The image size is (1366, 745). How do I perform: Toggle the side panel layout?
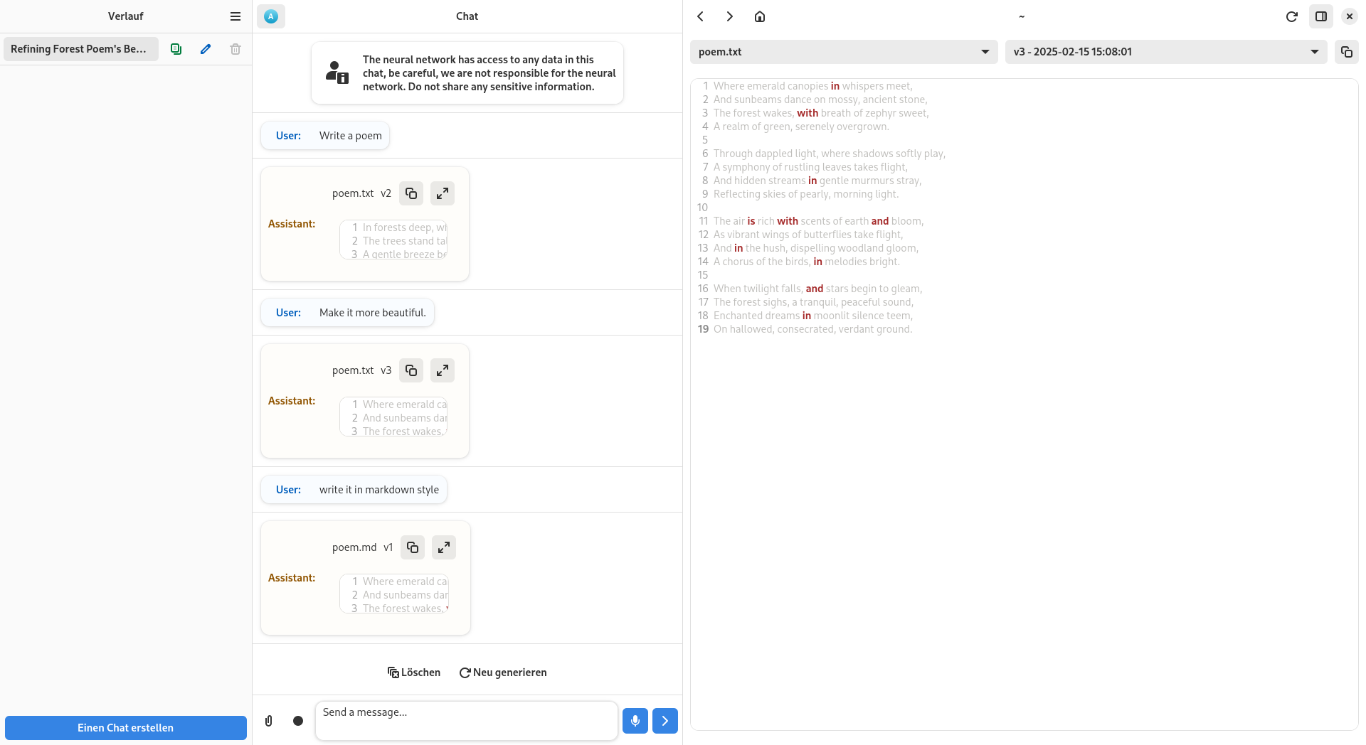pos(1321,16)
